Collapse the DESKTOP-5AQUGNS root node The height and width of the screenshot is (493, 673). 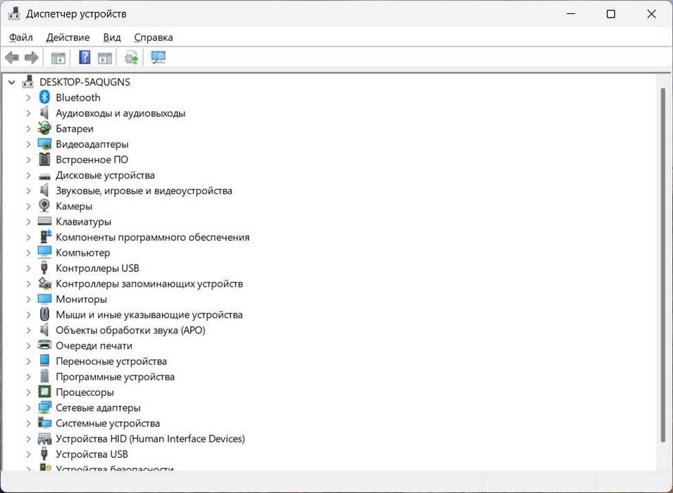coord(11,82)
